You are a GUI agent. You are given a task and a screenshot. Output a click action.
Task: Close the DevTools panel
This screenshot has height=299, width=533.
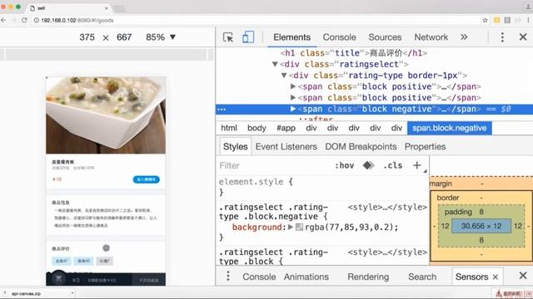[523, 37]
